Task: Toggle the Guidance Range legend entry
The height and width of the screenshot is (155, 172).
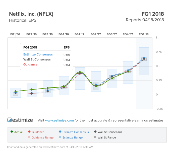Action: [41, 137]
